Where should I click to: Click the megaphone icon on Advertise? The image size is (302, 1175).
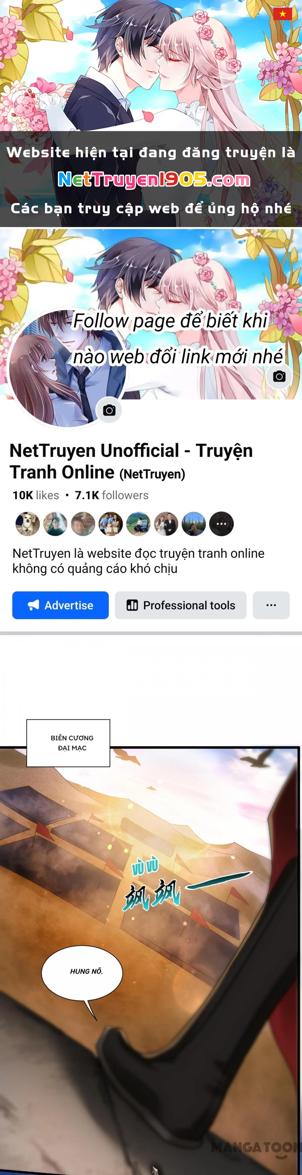(33, 605)
